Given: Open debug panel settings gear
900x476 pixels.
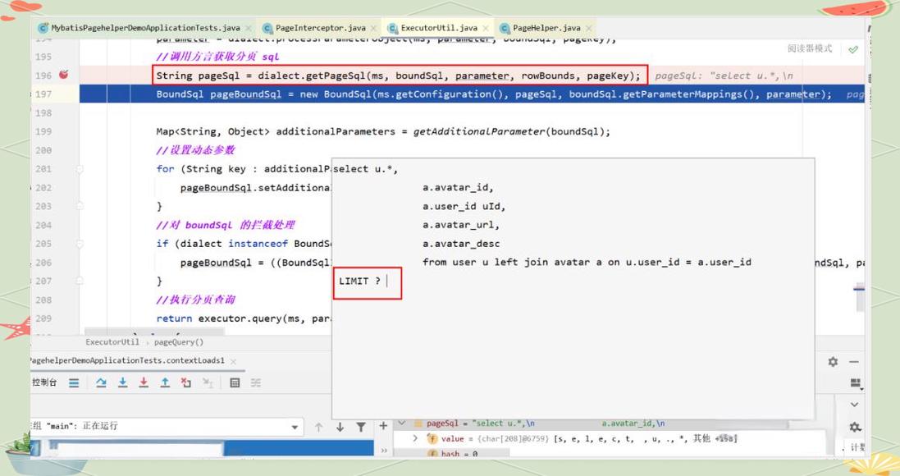Looking at the screenshot, I should click(x=833, y=362).
